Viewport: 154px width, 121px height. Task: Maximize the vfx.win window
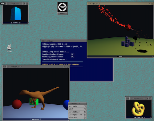152,4
